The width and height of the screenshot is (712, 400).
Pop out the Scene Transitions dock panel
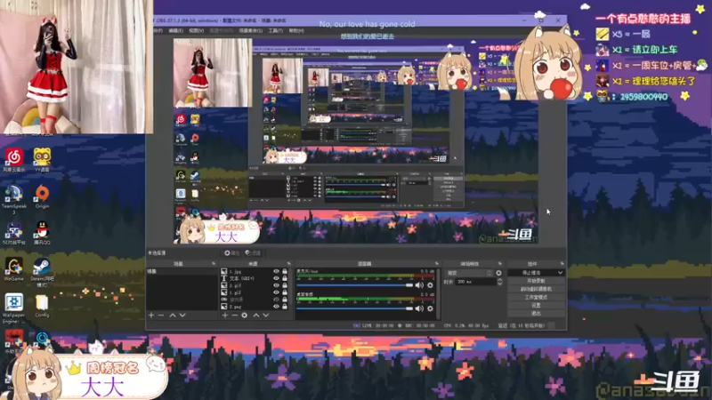pyautogui.click(x=499, y=263)
